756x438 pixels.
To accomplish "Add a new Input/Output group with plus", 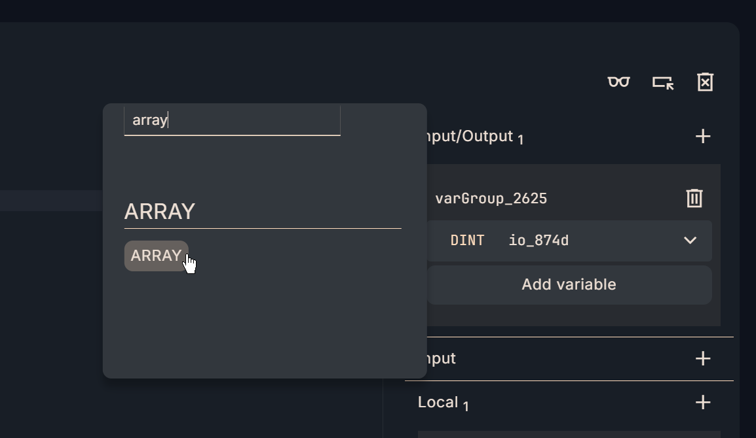I will pos(702,136).
